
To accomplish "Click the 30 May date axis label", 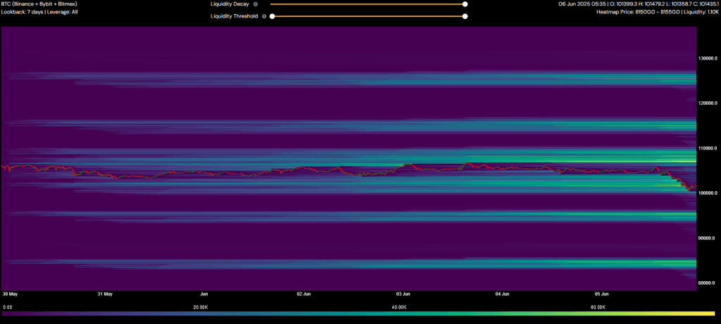I will [10, 293].
